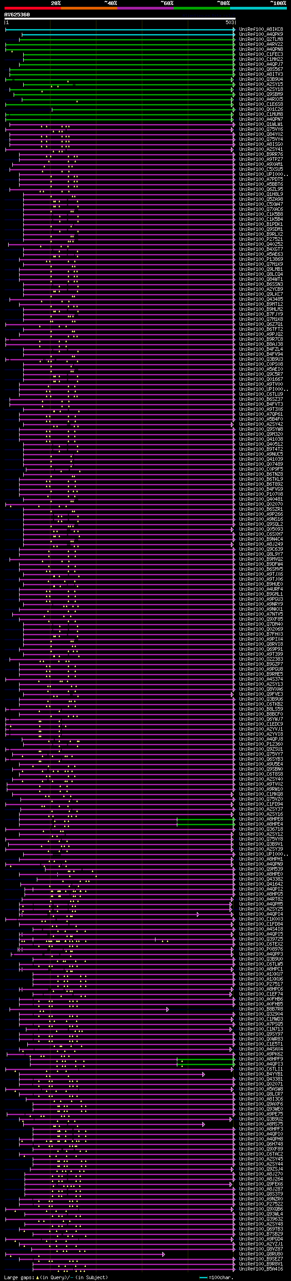Select the UniRef100_A4QPN7 label

[261, 120]
